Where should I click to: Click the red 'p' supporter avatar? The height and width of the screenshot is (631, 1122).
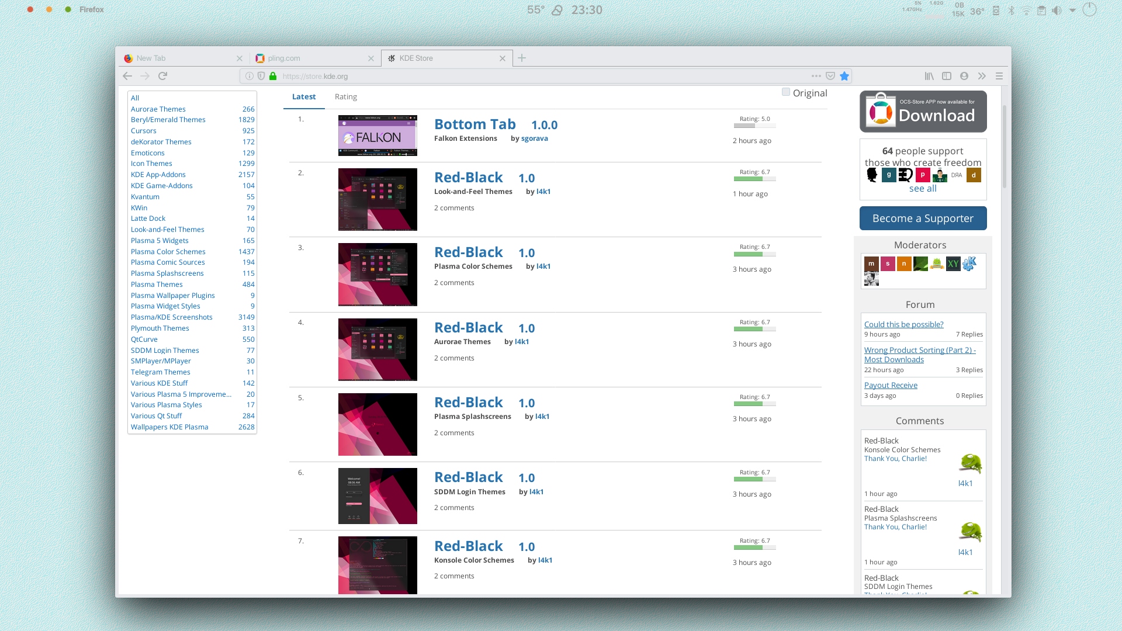point(923,175)
